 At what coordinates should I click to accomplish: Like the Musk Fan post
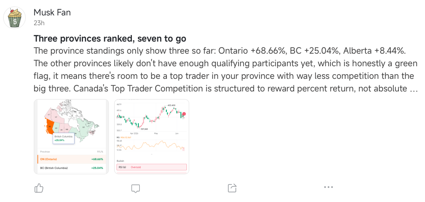(39, 188)
